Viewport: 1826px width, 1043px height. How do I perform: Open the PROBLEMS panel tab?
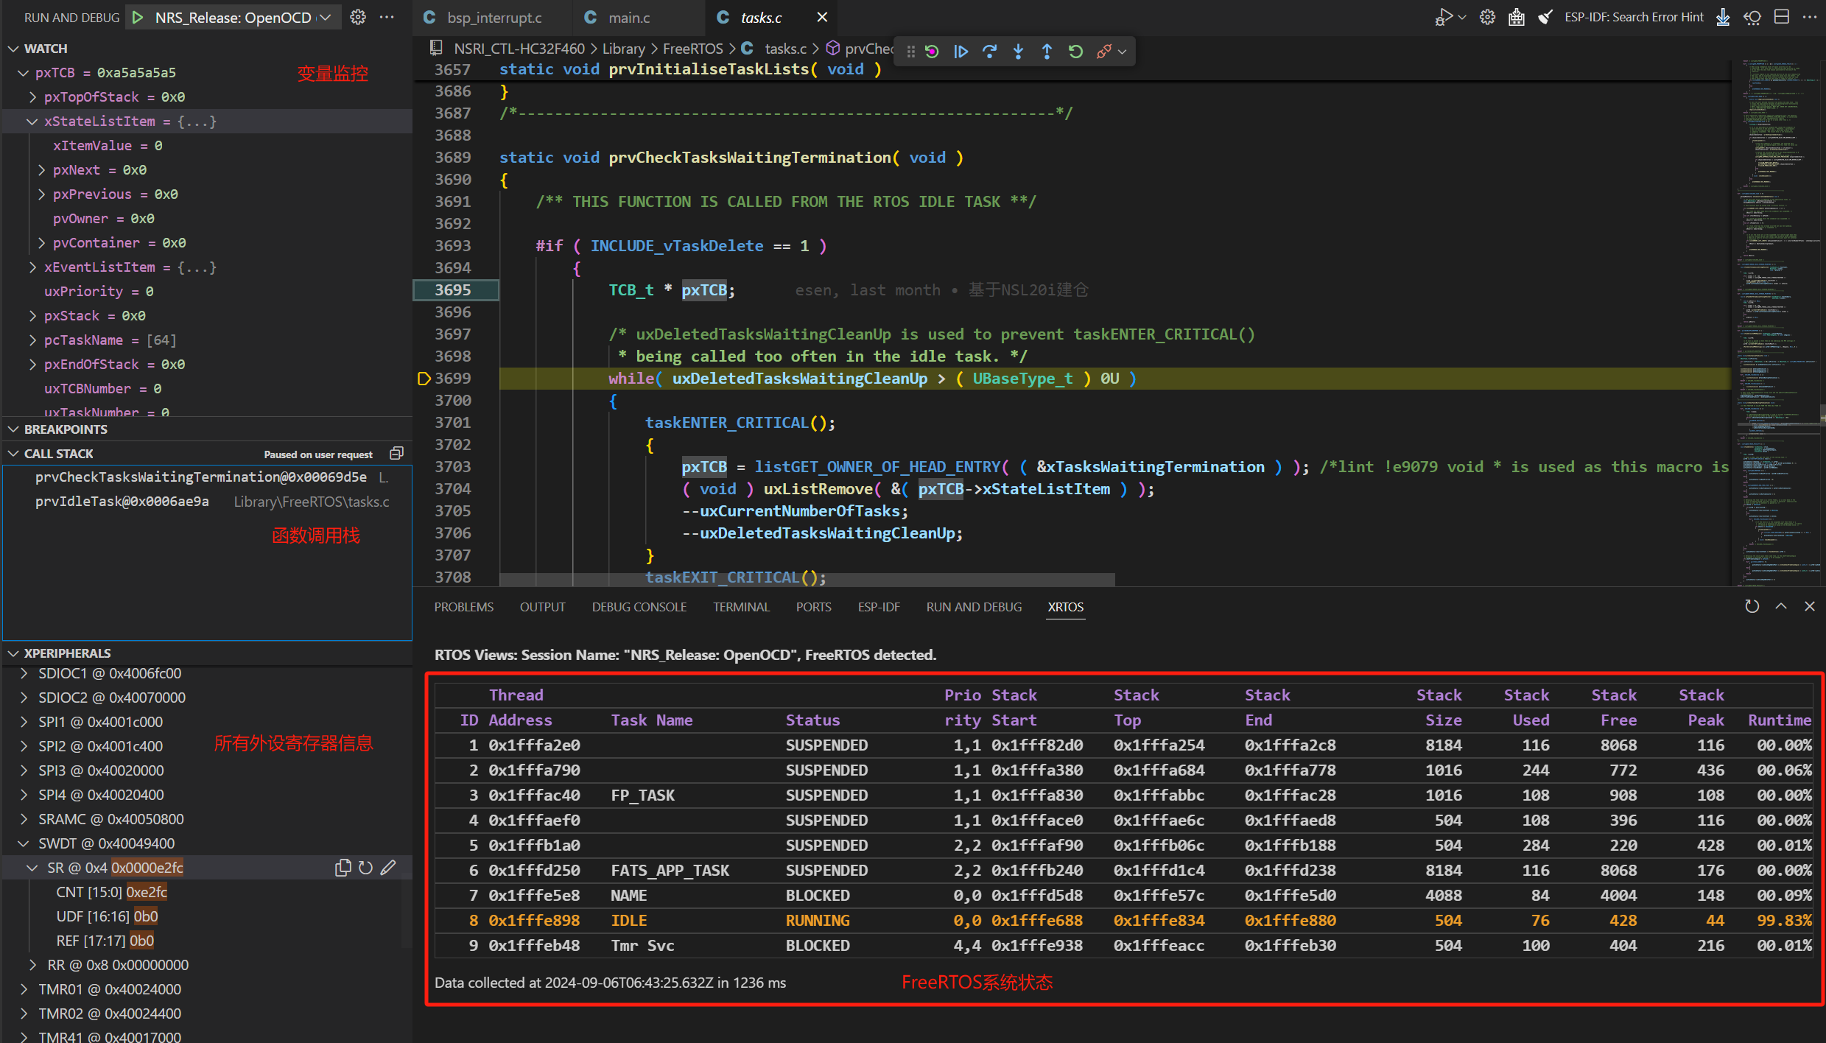[463, 607]
